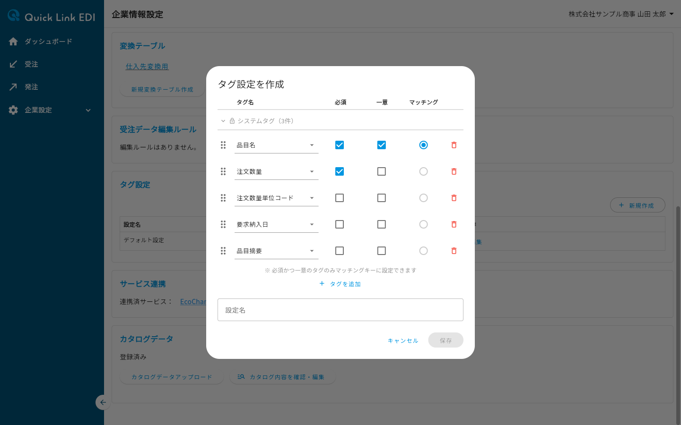Screen dimensions: 681x425
Task: Open the 注文数量 tag name dropdown
Action: 276,171
